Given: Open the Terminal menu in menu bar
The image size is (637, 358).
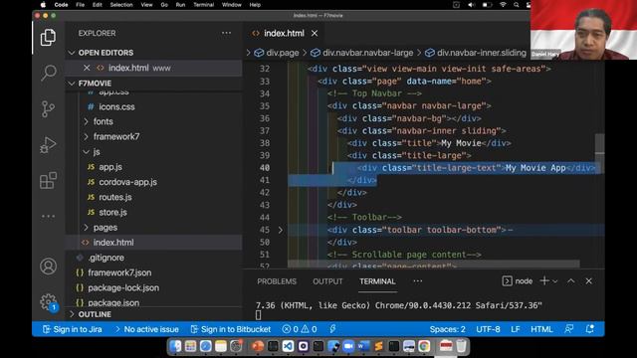Looking at the screenshot, I should 203,5.
